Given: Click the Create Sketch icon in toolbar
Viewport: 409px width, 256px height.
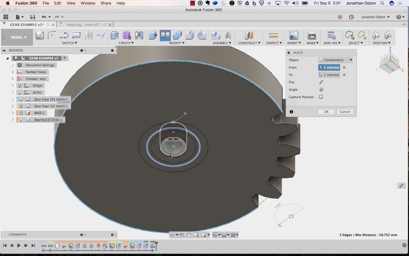Looking at the screenshot, I should point(40,36).
